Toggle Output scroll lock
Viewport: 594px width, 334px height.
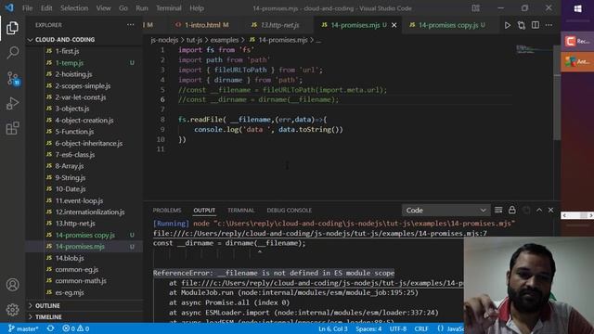[511, 210]
